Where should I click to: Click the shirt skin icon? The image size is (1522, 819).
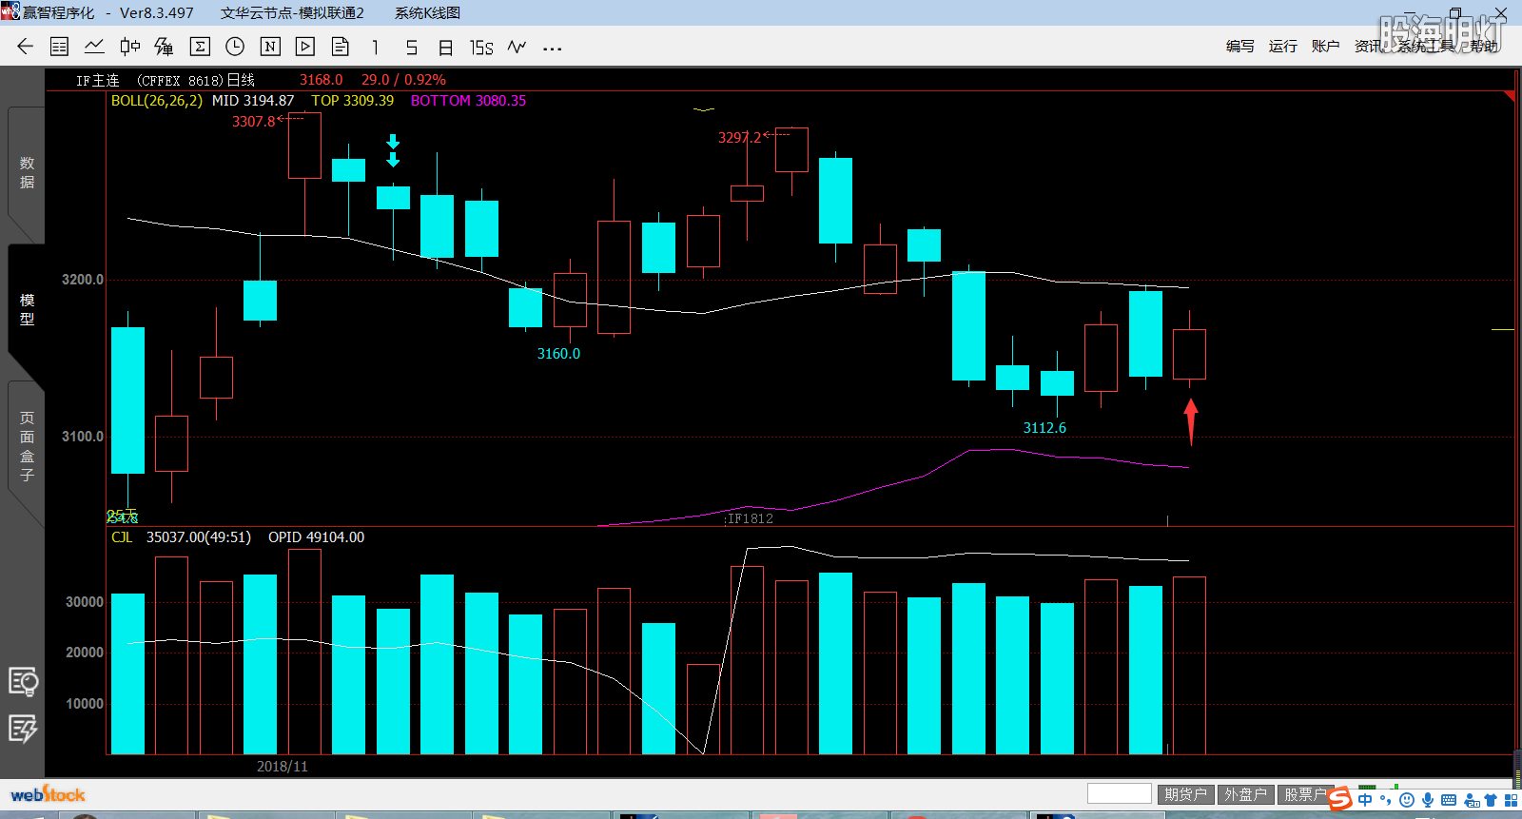click(1491, 800)
